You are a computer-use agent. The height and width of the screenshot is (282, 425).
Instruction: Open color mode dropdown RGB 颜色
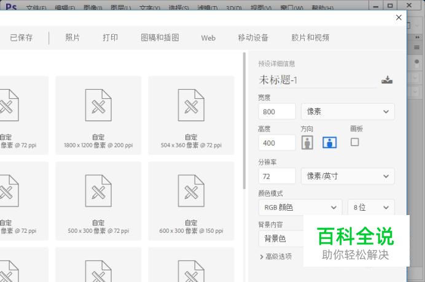click(300, 208)
